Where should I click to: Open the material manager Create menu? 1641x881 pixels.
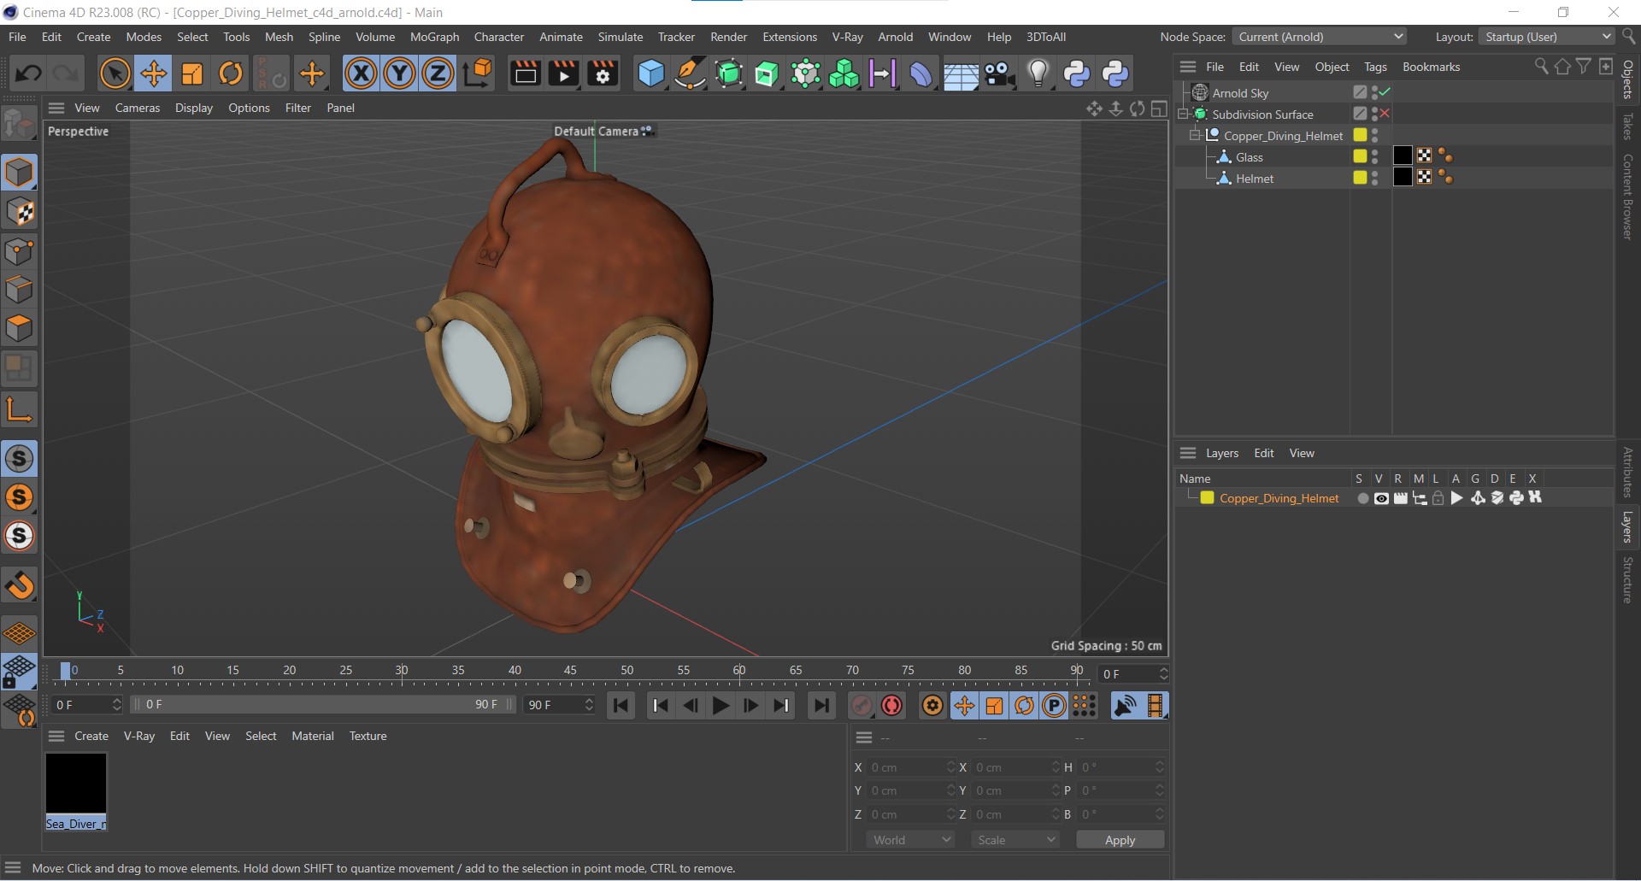[x=91, y=736]
